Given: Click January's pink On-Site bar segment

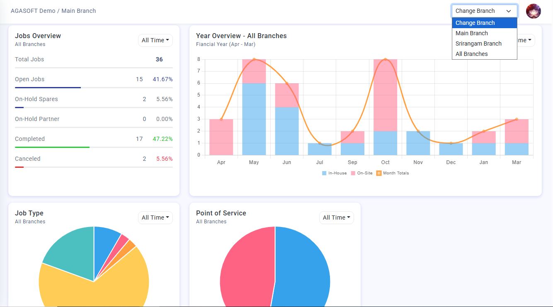Looking at the screenshot, I should click(x=484, y=137).
